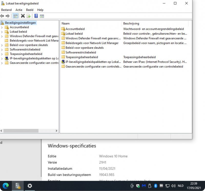This screenshot has width=205, height=191.
Task: Click the Export list toolbar icon
Action: [29, 16]
